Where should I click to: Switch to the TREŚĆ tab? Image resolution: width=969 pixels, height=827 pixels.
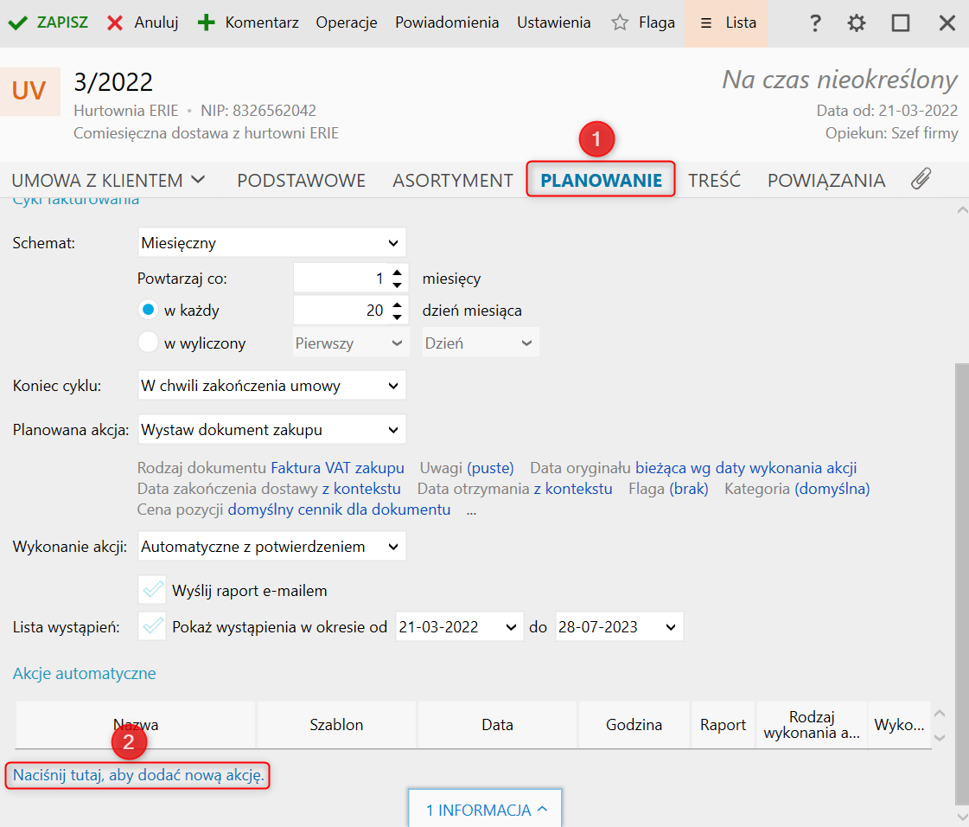(714, 180)
